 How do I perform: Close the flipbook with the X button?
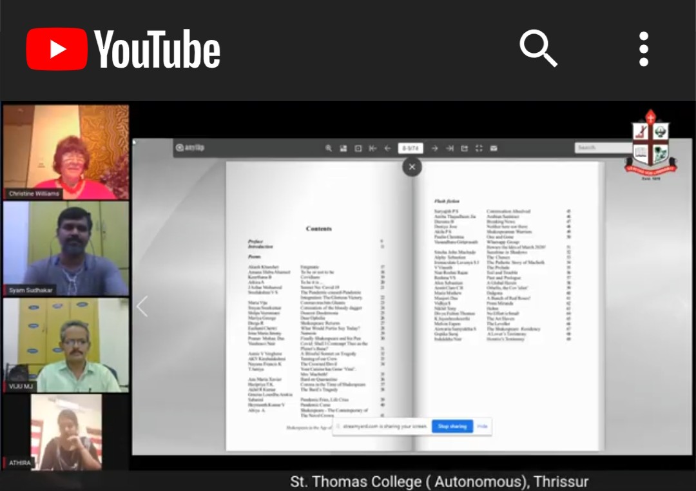[412, 167]
